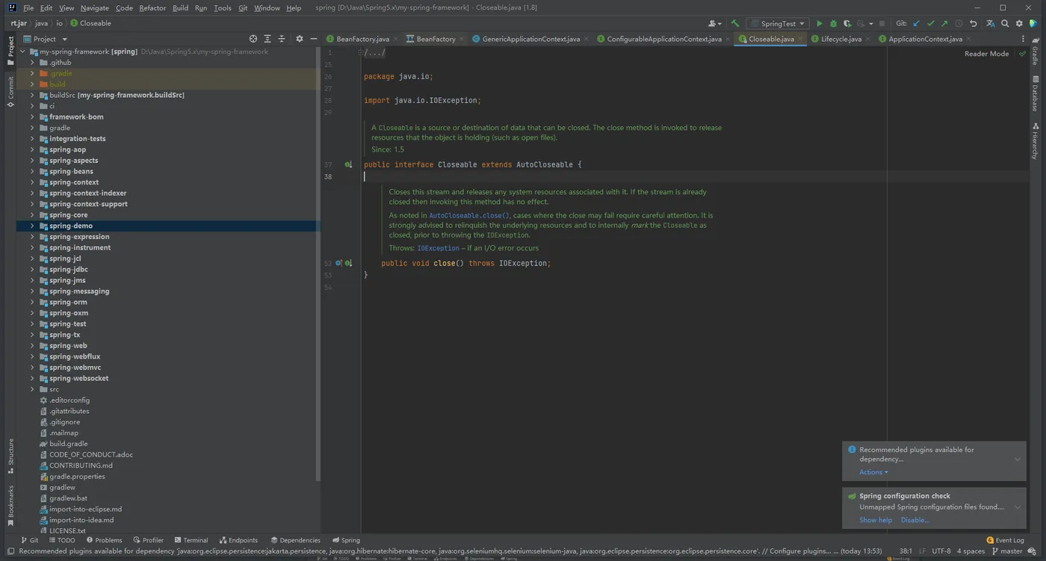This screenshot has height=561, width=1046.
Task: Click the user account icon in toolbar
Action: pyautogui.click(x=715, y=24)
